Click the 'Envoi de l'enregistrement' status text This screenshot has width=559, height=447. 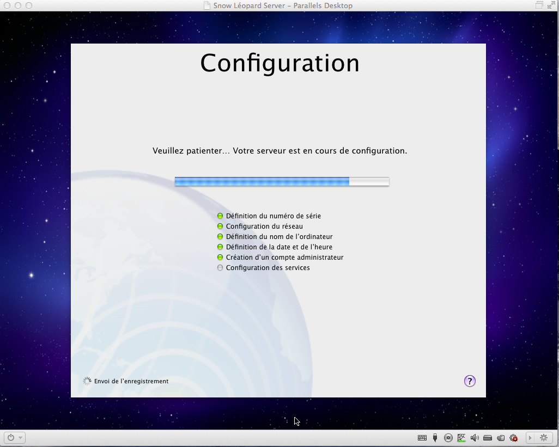point(131,381)
